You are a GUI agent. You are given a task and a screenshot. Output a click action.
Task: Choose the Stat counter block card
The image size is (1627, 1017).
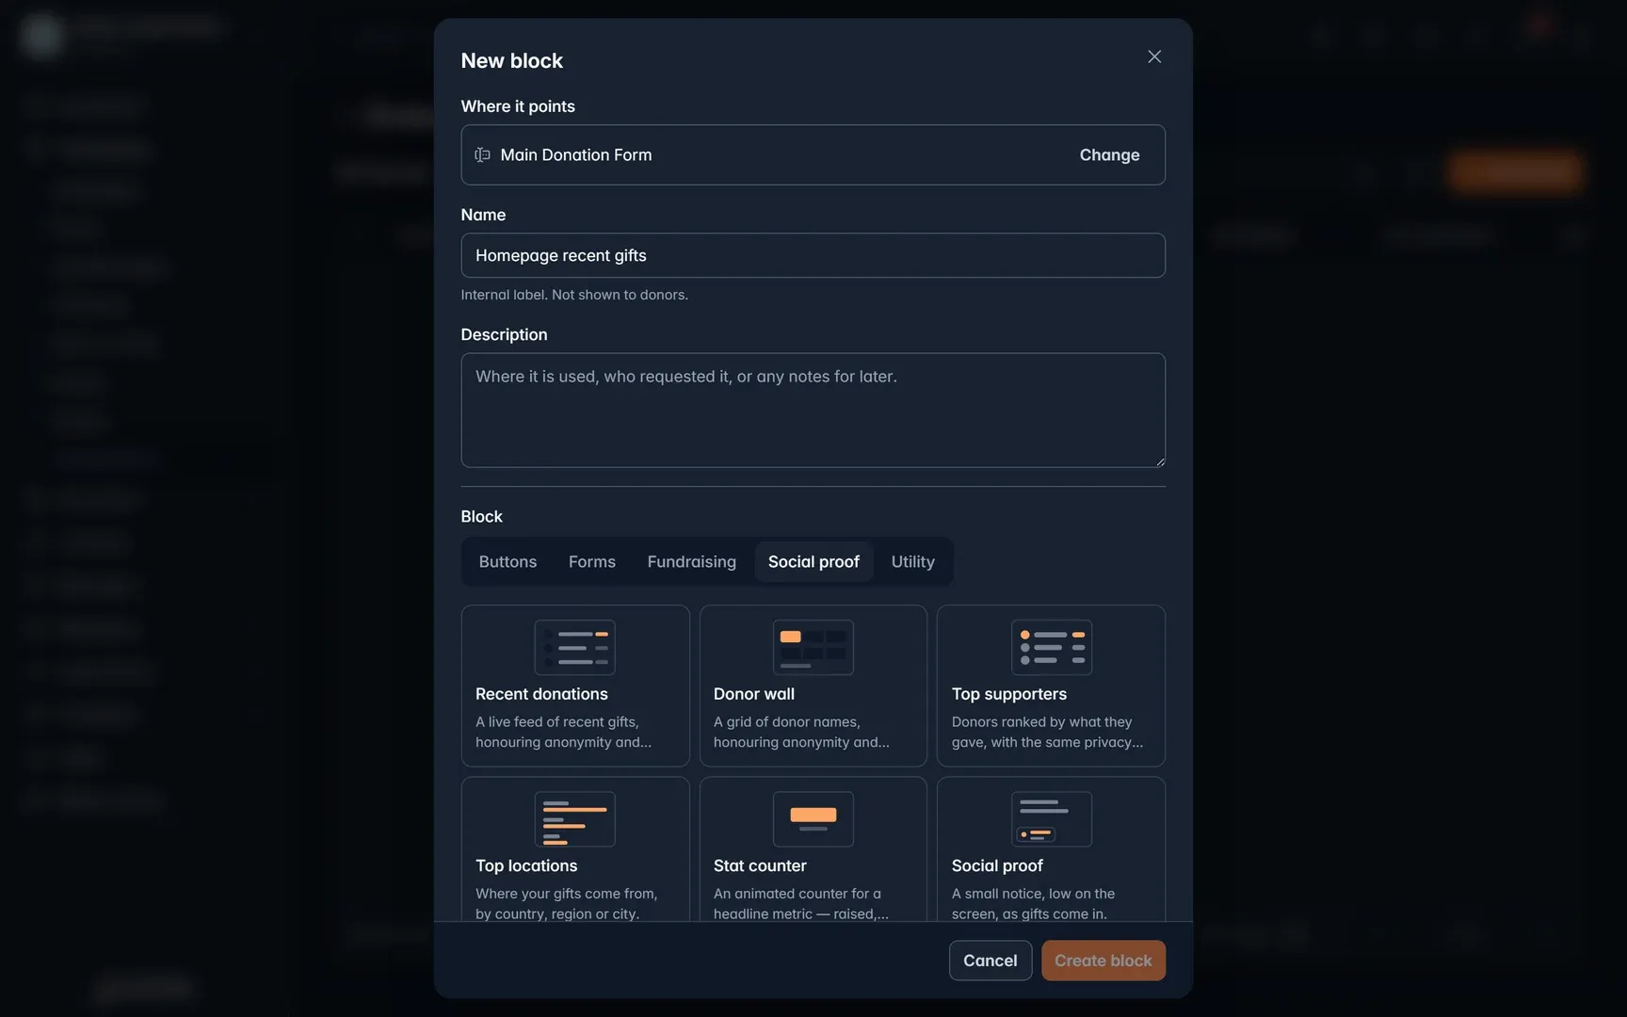click(x=813, y=849)
